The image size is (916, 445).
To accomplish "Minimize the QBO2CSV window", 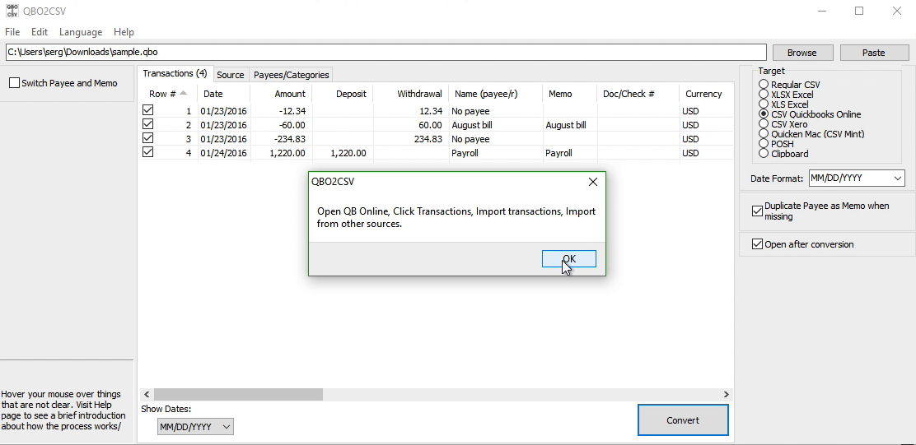I will pyautogui.click(x=822, y=11).
